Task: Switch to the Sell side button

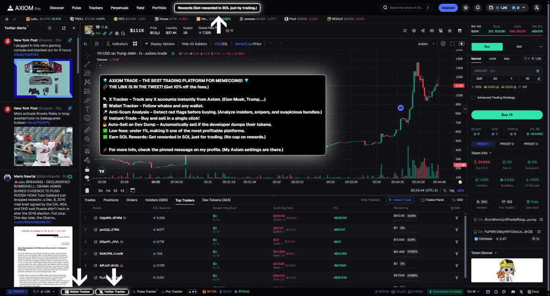Action: [x=519, y=46]
